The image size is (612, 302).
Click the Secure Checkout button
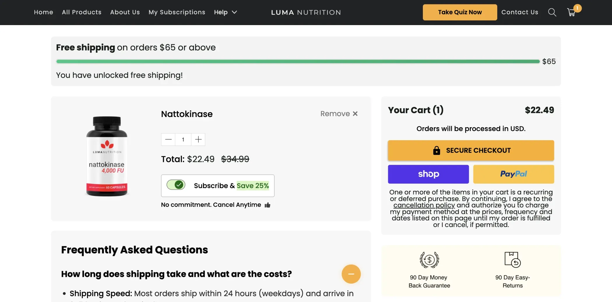(x=471, y=151)
